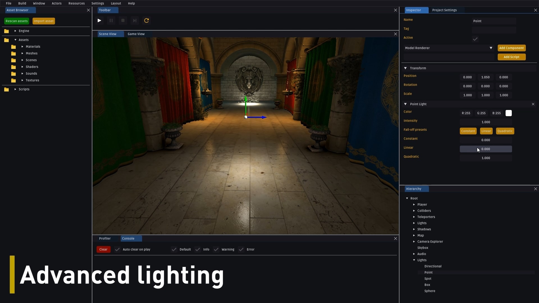The width and height of the screenshot is (539, 303).
Task: Click the Refresh icon in Toolbar
Action: (x=147, y=20)
